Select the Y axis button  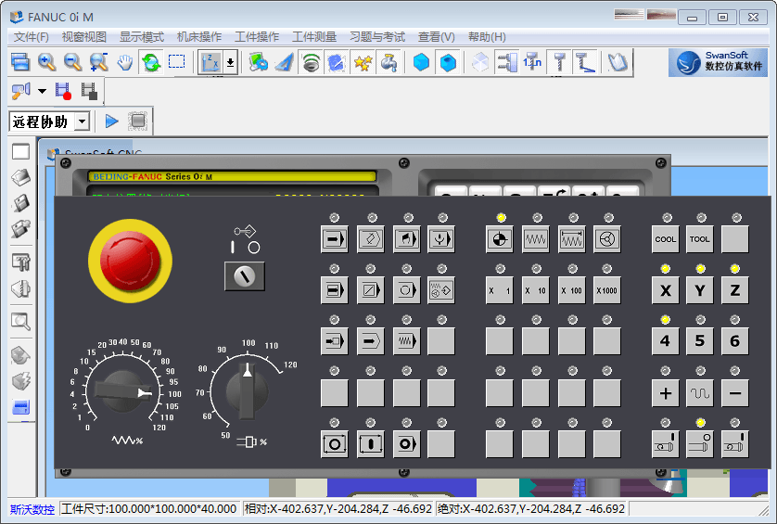point(700,290)
